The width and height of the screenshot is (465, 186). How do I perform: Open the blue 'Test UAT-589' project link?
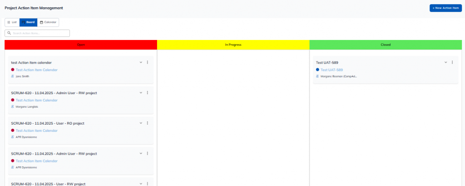(331, 70)
